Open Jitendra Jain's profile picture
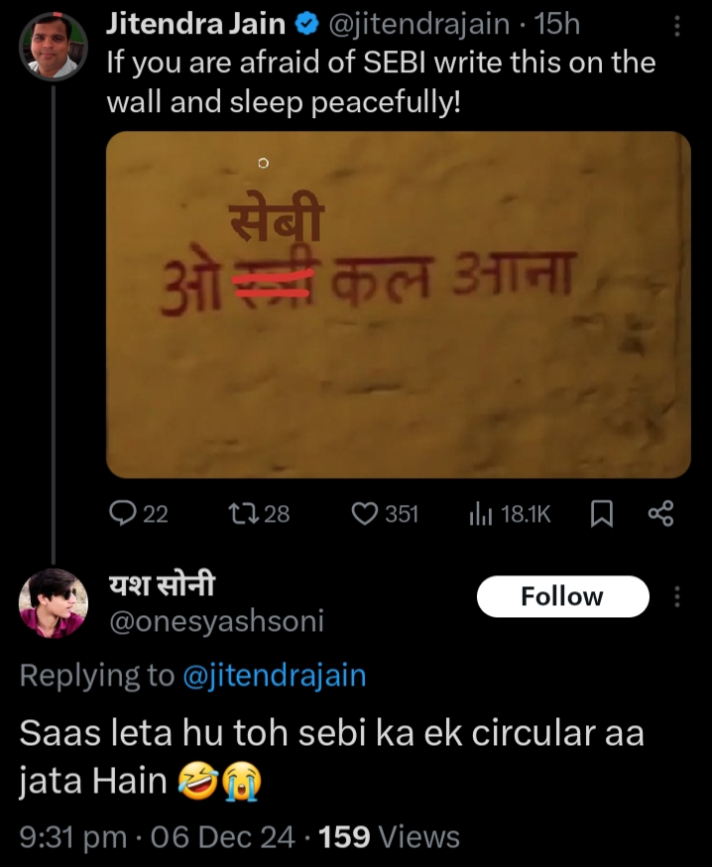Screen dimensions: 712x867 [x=54, y=46]
